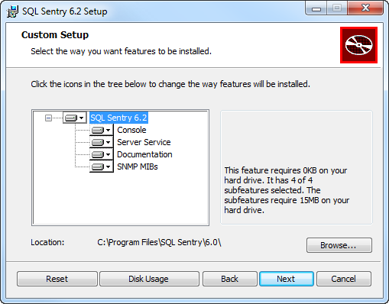Image resolution: width=389 pixels, height=304 pixels.
Task: Click the install location path text
Action: [x=159, y=242]
